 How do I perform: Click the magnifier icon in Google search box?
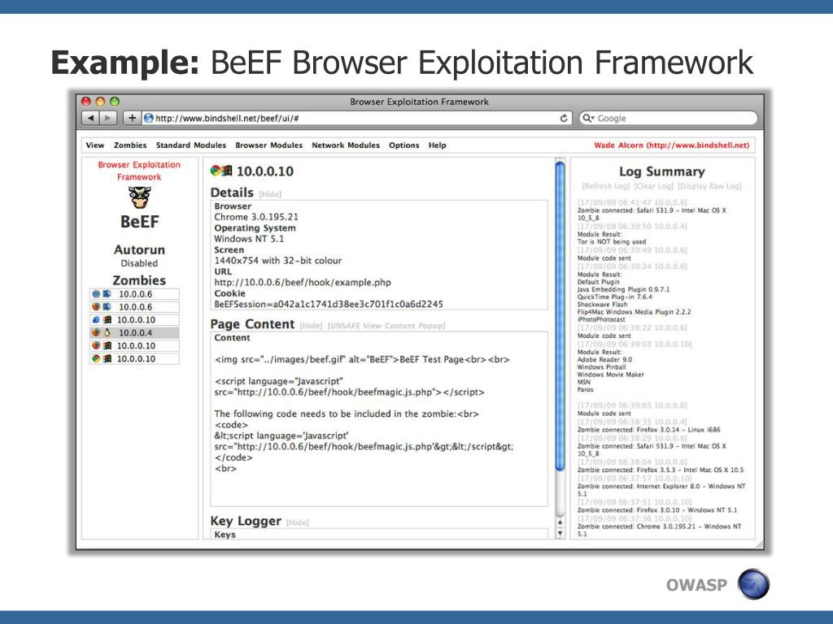pos(587,118)
